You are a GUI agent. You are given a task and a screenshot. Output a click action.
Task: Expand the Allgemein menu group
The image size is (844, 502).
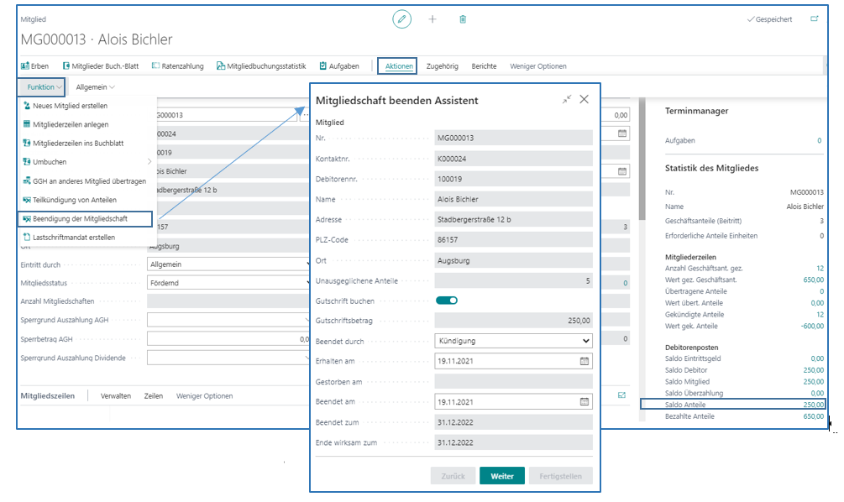[x=95, y=86]
